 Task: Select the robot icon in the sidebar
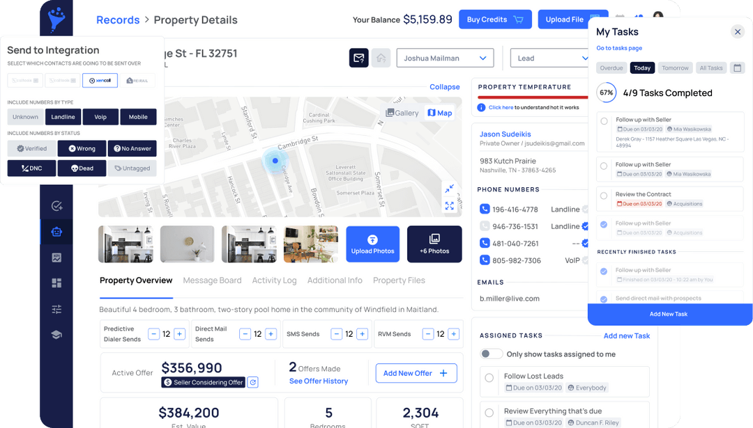[56, 232]
